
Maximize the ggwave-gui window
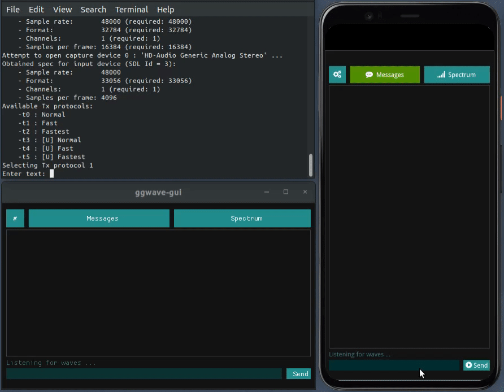[x=286, y=192]
